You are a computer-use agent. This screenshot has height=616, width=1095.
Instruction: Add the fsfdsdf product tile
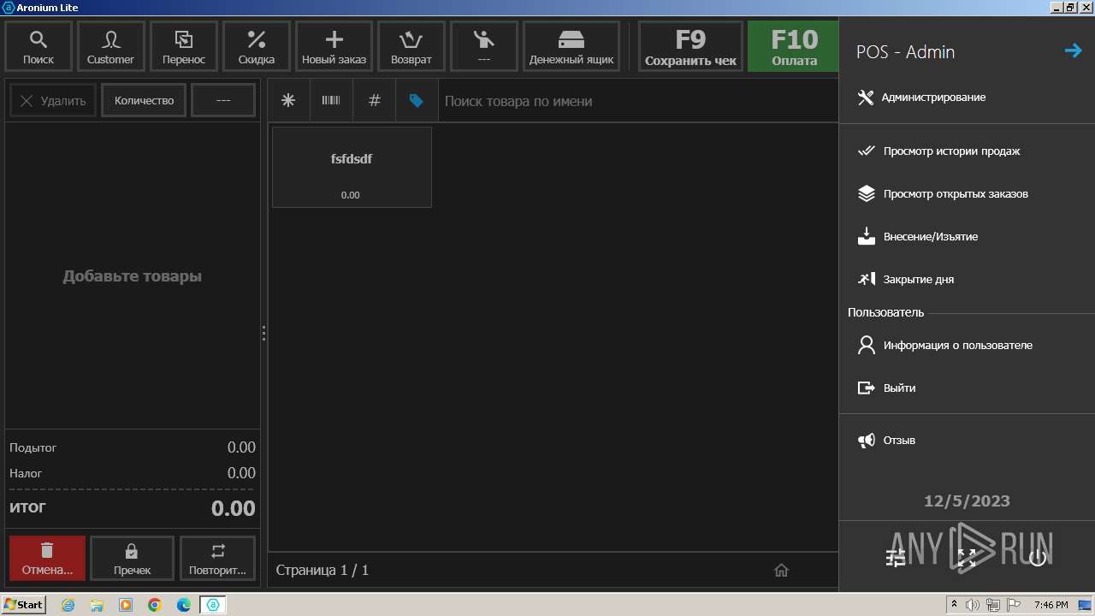pyautogui.click(x=352, y=167)
